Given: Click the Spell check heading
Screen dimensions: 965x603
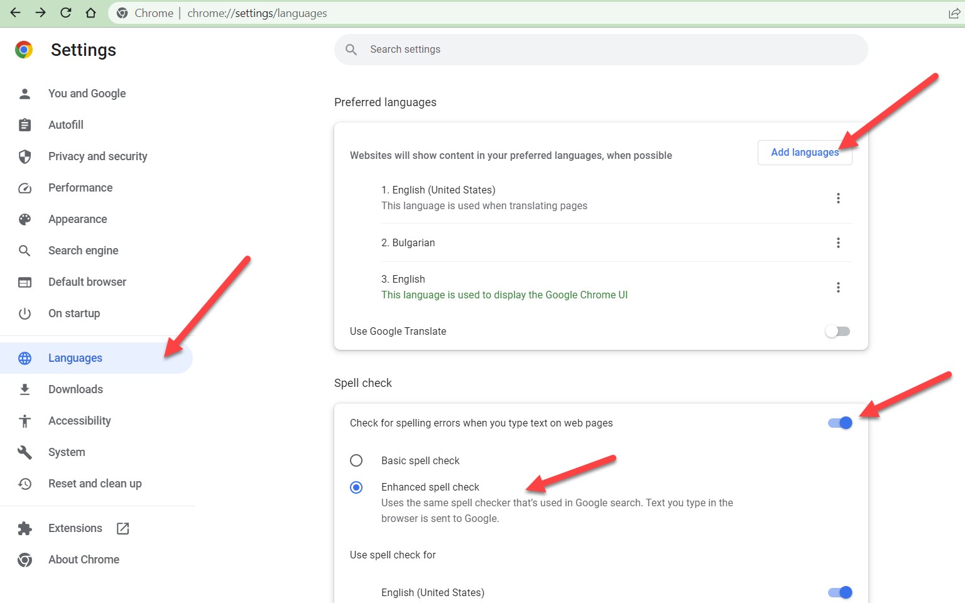Looking at the screenshot, I should [363, 383].
